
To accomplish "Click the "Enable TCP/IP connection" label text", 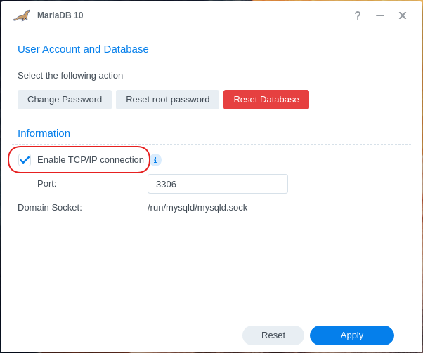I will click(90, 160).
